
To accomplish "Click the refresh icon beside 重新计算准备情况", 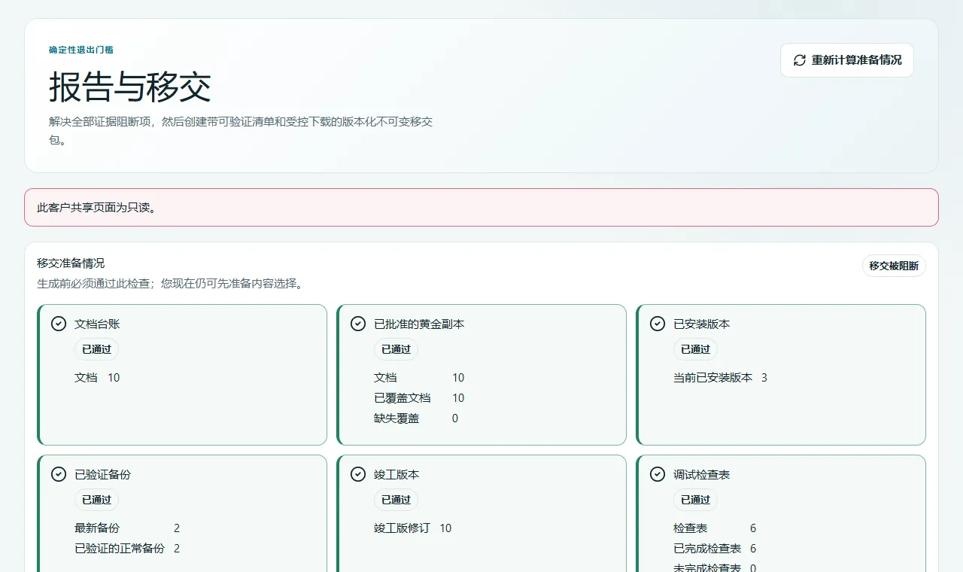I will (800, 60).
